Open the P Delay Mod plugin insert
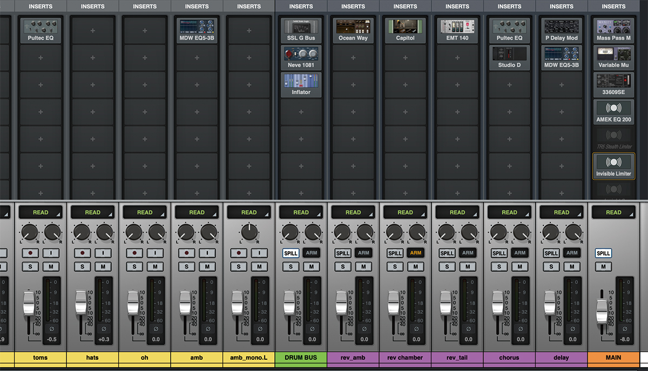The width and height of the screenshot is (648, 371). click(x=562, y=31)
